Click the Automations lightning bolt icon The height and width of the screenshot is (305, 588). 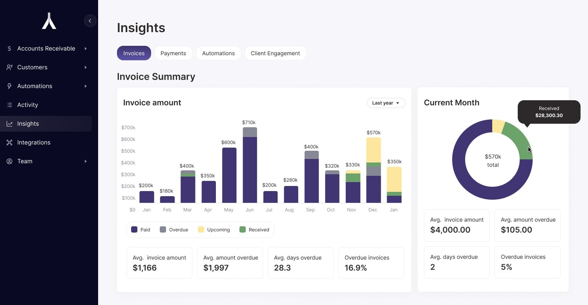click(9, 86)
